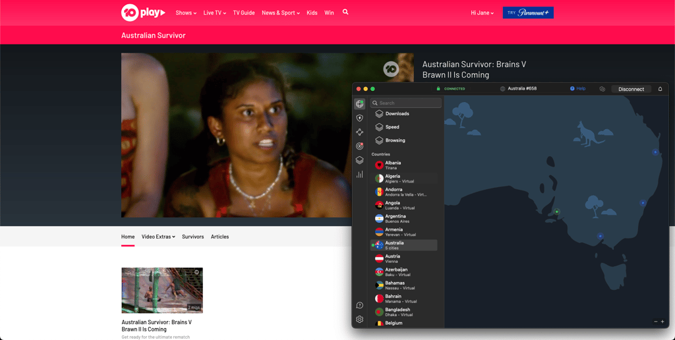
Task: Click the Argentina flag icon
Action: (379, 219)
